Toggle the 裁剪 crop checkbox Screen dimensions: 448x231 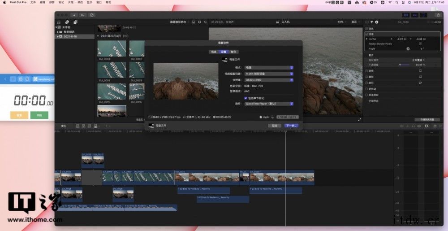coord(366,77)
